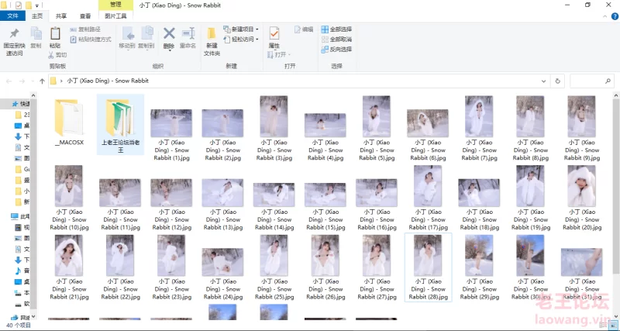Click the Copy (复制) icon in the clipboard group

36,34
